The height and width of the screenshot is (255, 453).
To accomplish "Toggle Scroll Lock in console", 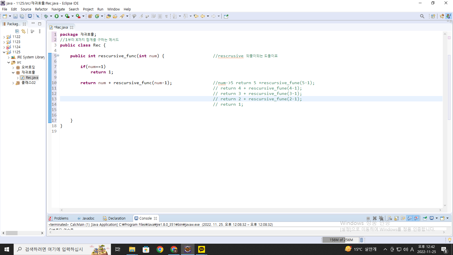I will 396,218.
